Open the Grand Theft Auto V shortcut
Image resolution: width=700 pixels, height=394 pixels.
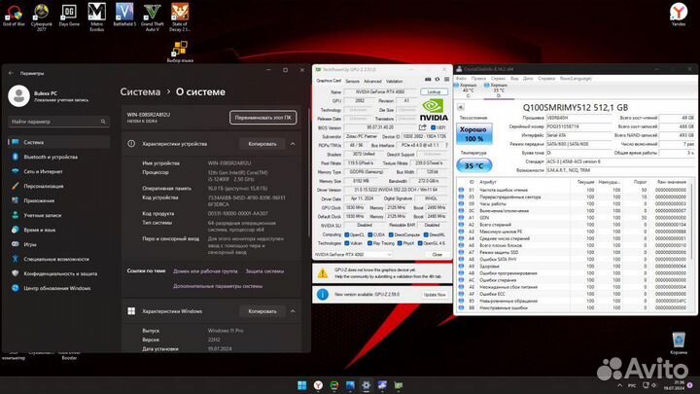click(x=153, y=17)
